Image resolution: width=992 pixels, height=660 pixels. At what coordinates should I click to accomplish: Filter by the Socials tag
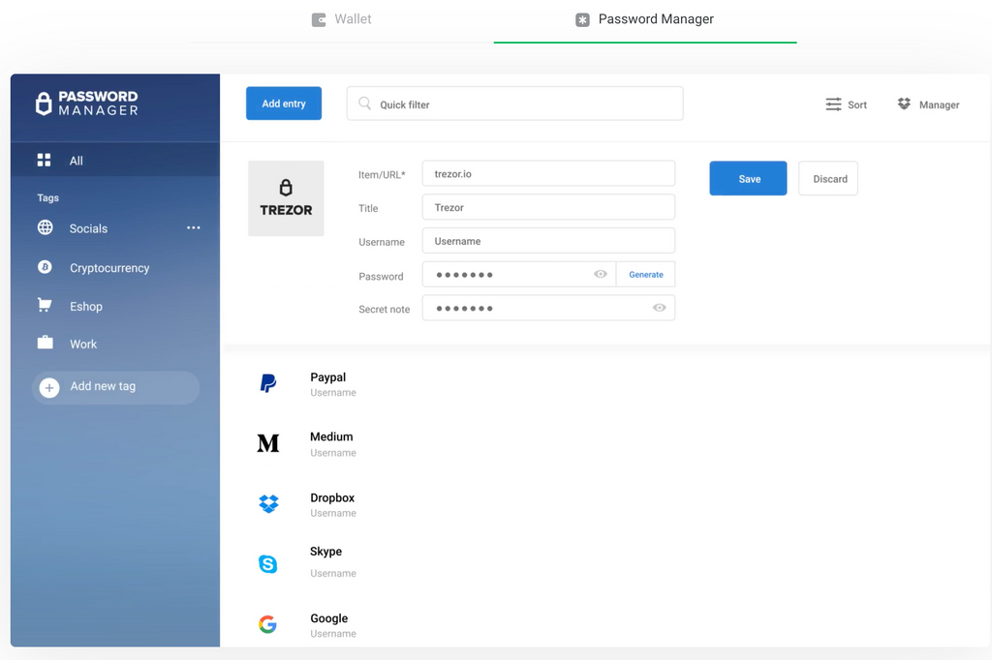point(88,228)
